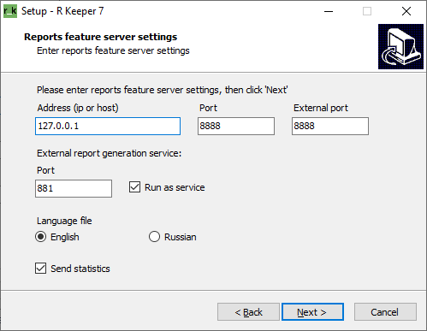Viewport: 427px width, 331px height.
Task: Click the Run as service label text
Action: tap(175, 187)
